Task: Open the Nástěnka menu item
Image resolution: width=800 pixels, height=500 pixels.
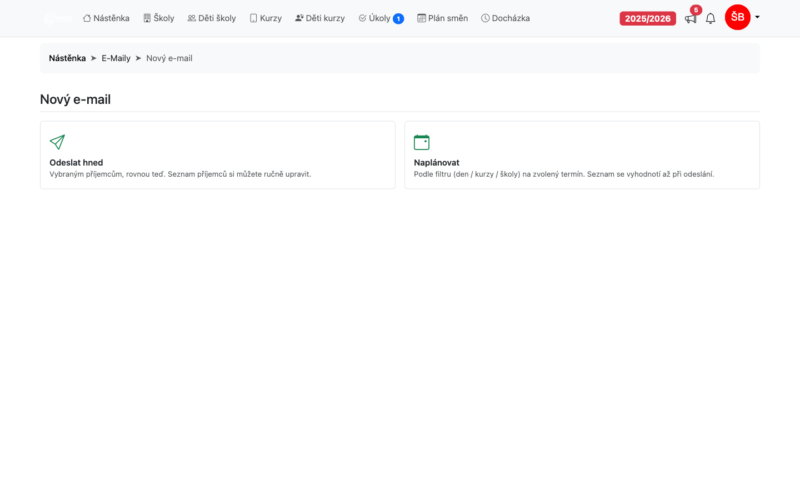Action: pyautogui.click(x=106, y=18)
